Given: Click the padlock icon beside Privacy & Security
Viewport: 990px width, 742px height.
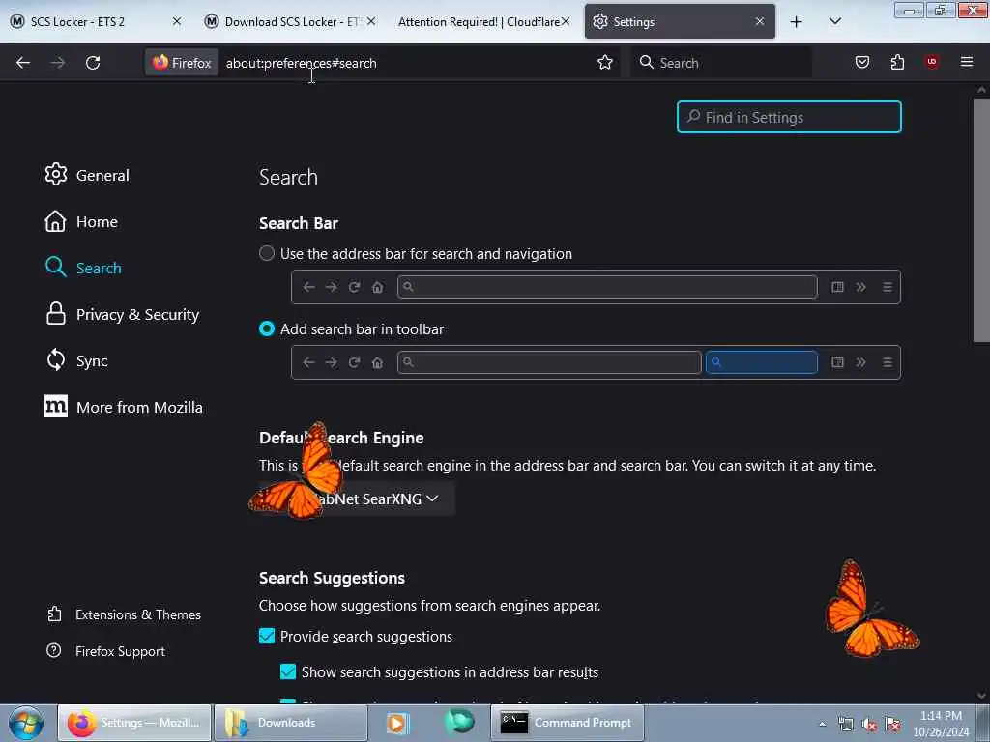Looking at the screenshot, I should (55, 314).
